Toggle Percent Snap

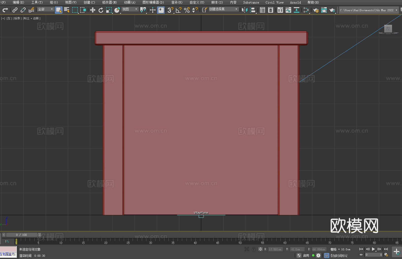187,10
